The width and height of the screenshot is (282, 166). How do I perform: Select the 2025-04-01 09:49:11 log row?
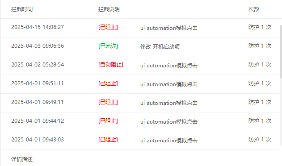(140, 103)
